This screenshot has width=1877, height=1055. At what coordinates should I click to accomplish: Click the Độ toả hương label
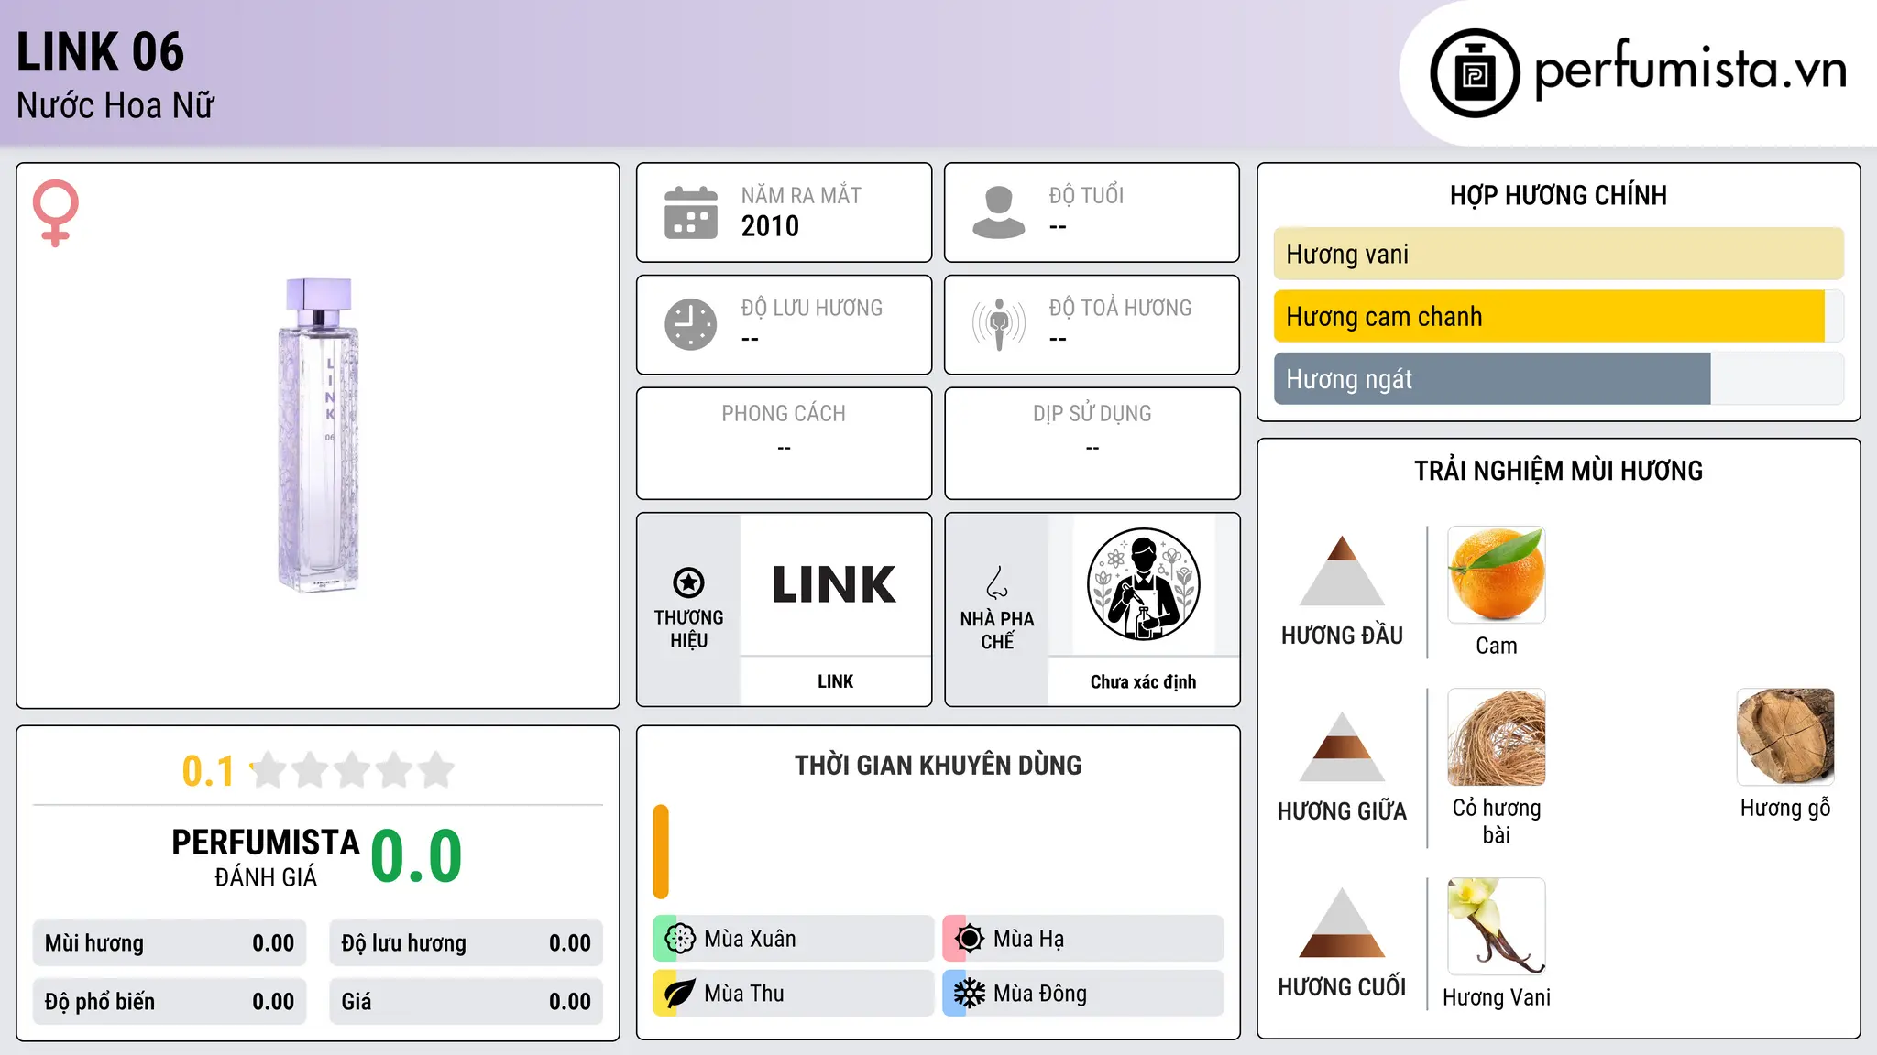click(x=1121, y=308)
